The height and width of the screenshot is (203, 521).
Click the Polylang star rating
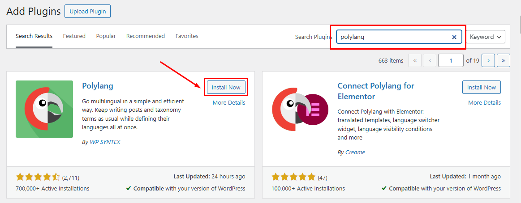[38, 177]
